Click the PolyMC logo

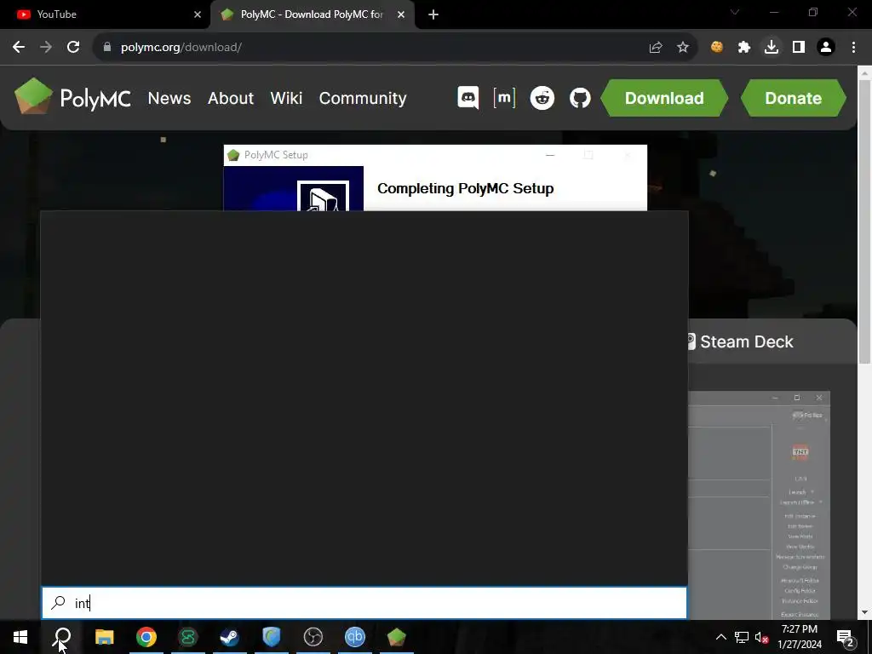coord(72,97)
